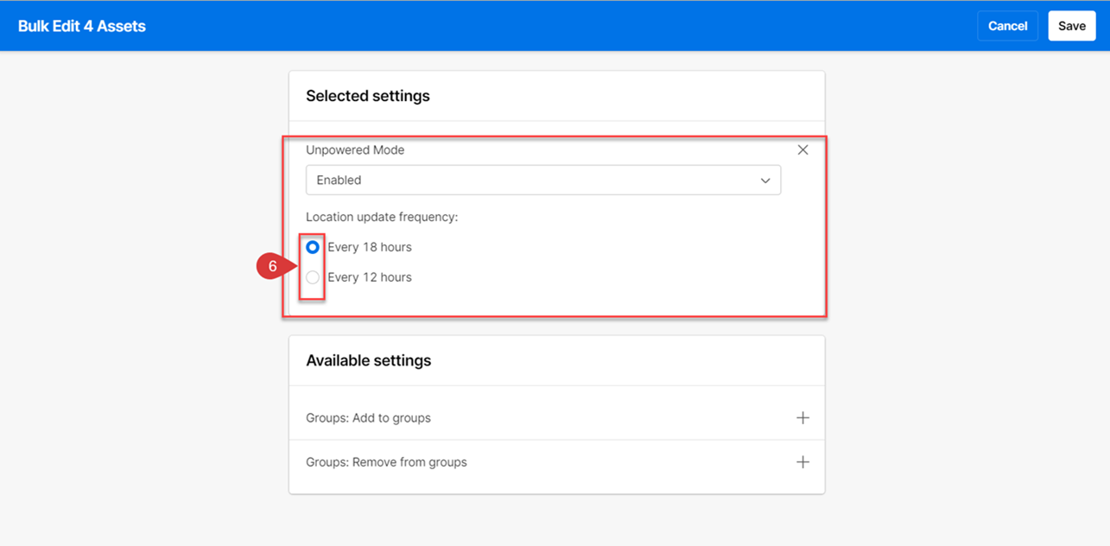
Task: Click plus icon for Add to groups
Action: click(802, 418)
